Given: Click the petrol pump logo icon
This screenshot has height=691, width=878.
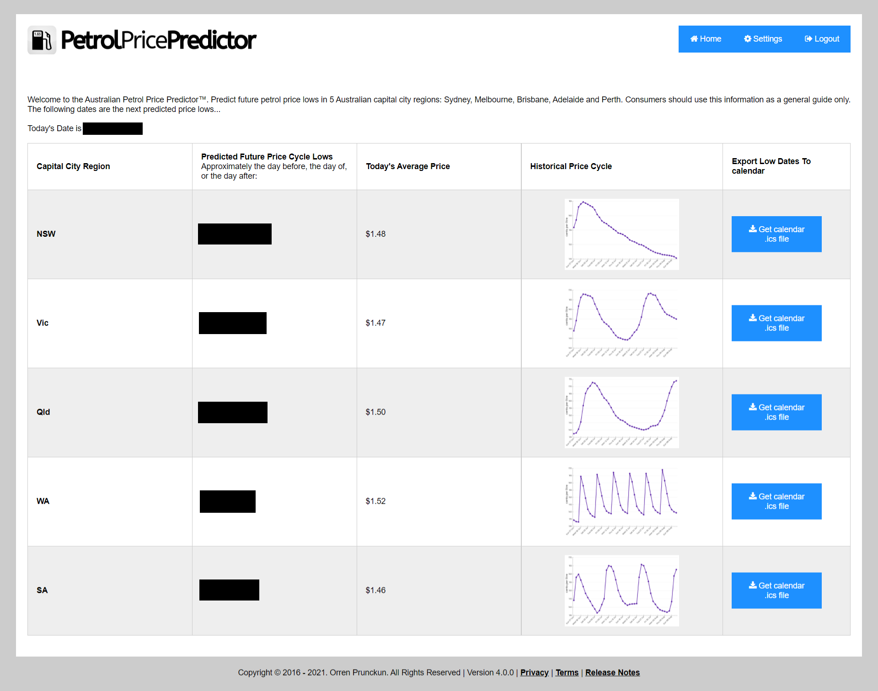Looking at the screenshot, I should pyautogui.click(x=42, y=39).
